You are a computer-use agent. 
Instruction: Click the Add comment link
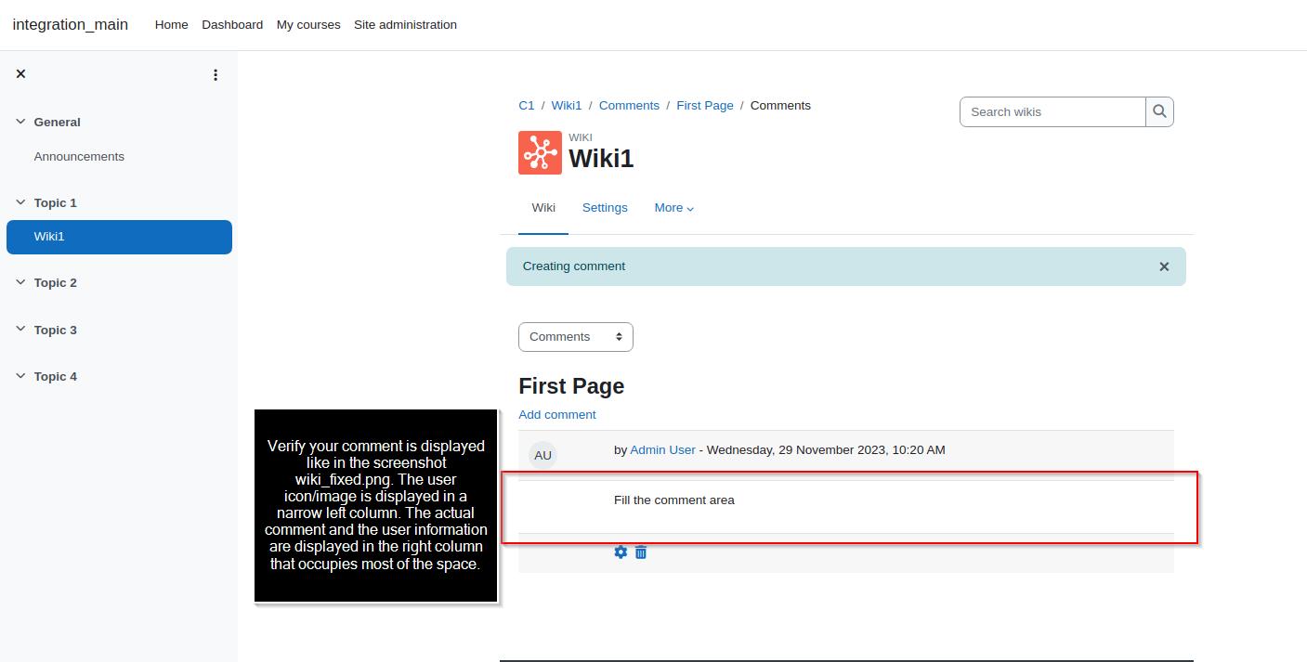coord(557,415)
